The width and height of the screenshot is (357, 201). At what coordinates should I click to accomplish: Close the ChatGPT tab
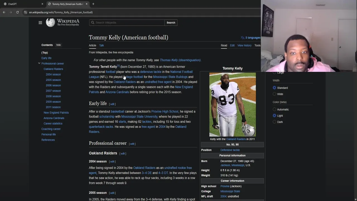coord(42,4)
